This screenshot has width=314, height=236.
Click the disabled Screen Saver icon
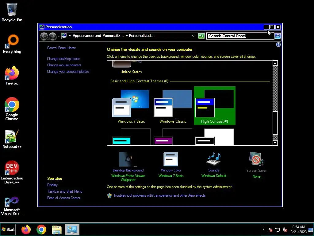click(256, 159)
